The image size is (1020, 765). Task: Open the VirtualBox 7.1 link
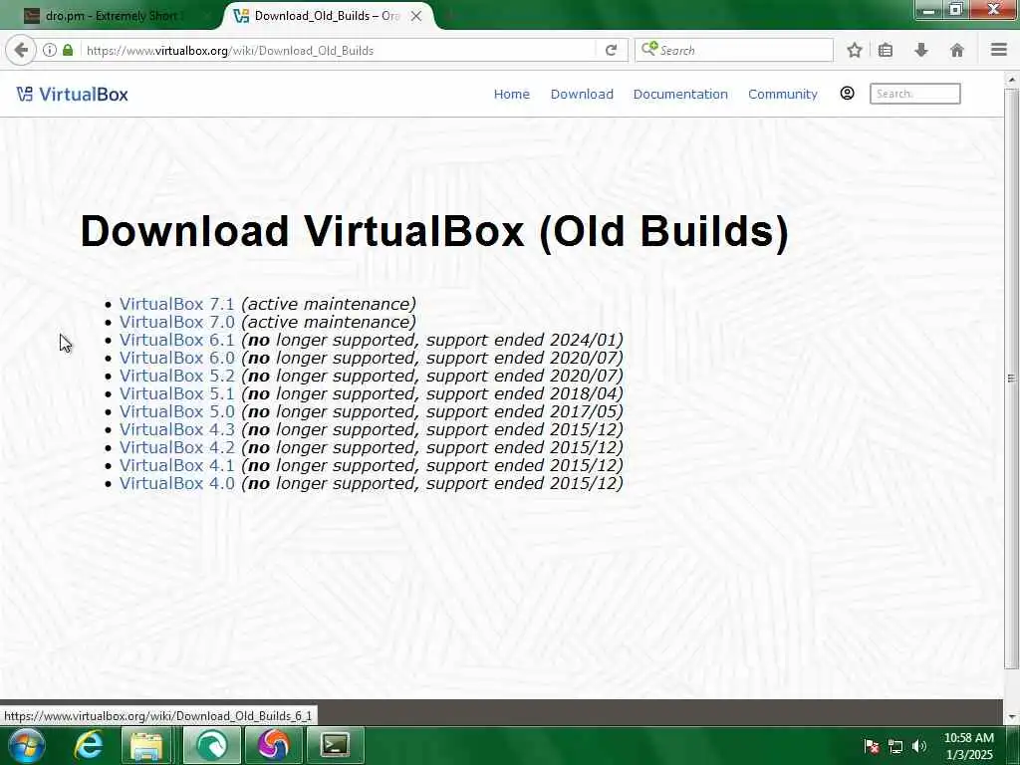coord(176,304)
